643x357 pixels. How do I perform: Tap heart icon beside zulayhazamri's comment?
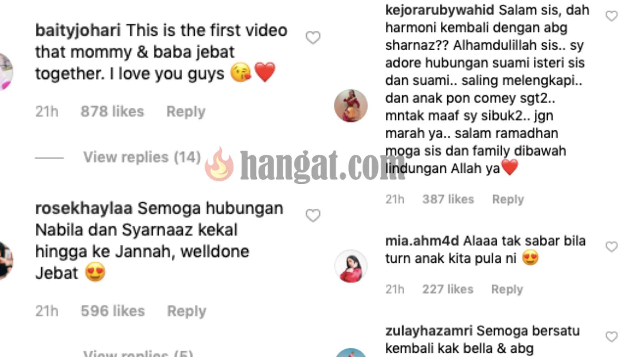(x=612, y=336)
